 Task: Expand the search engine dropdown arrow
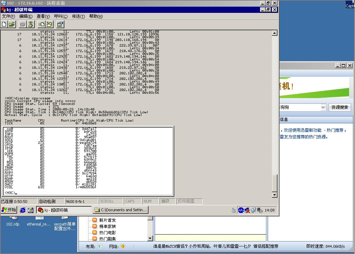[x=323, y=107]
